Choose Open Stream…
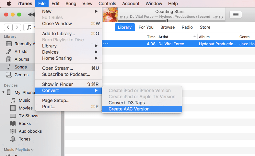This screenshot has height=156, width=255. pyautogui.click(x=68, y=68)
